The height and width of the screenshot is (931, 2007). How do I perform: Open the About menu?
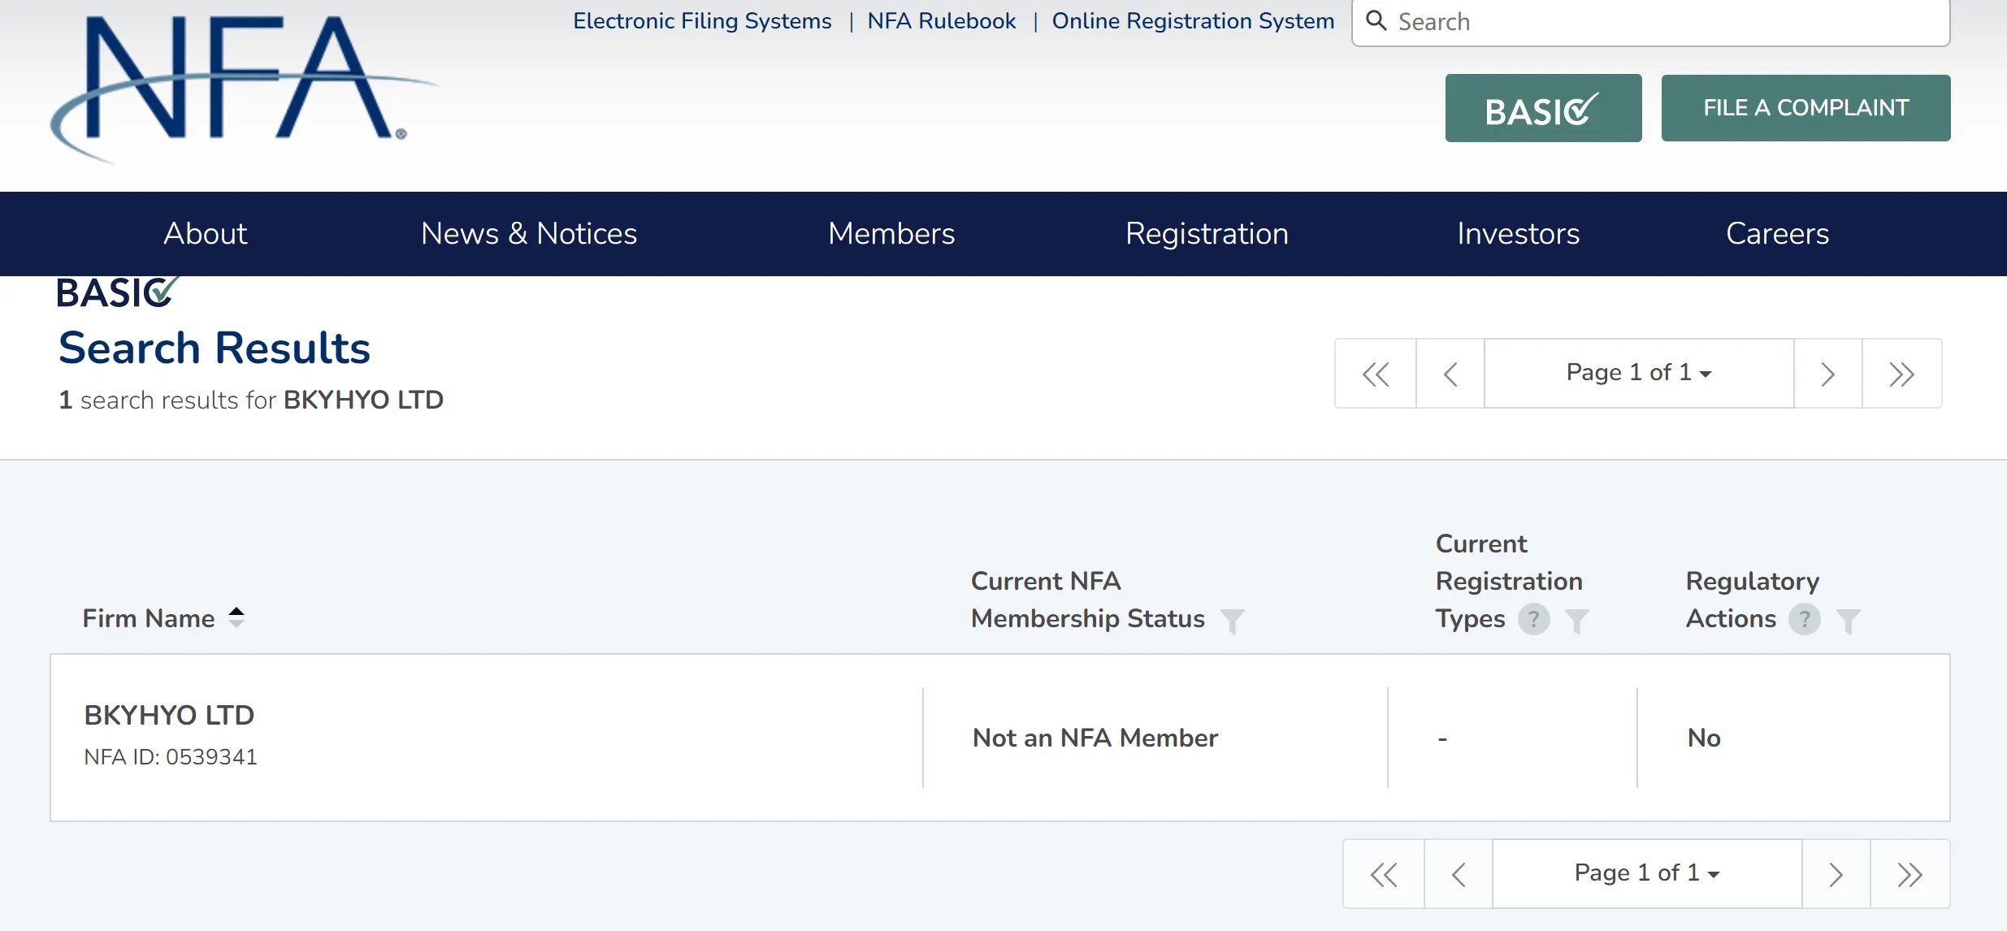[206, 234]
